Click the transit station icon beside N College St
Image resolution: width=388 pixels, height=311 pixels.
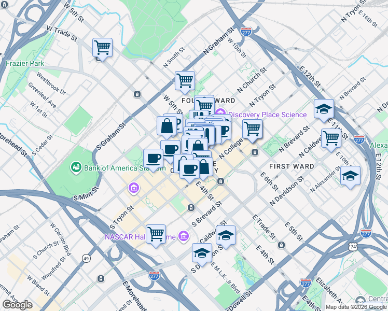255,152
